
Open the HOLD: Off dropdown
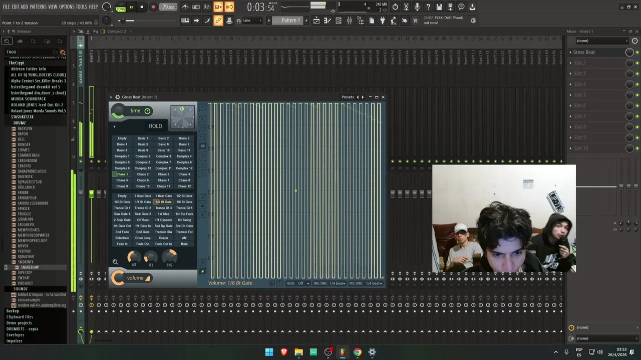(x=298, y=283)
